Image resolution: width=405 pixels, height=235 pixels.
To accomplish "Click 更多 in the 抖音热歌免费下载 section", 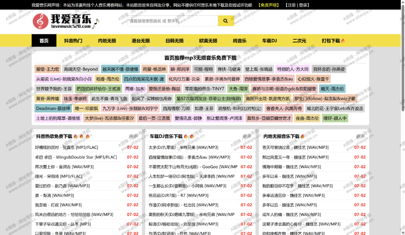I will click(x=133, y=136).
